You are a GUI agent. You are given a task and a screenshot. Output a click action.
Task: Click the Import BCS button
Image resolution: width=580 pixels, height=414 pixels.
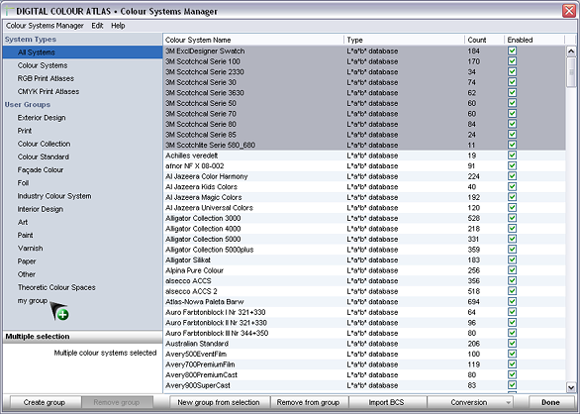(x=387, y=402)
